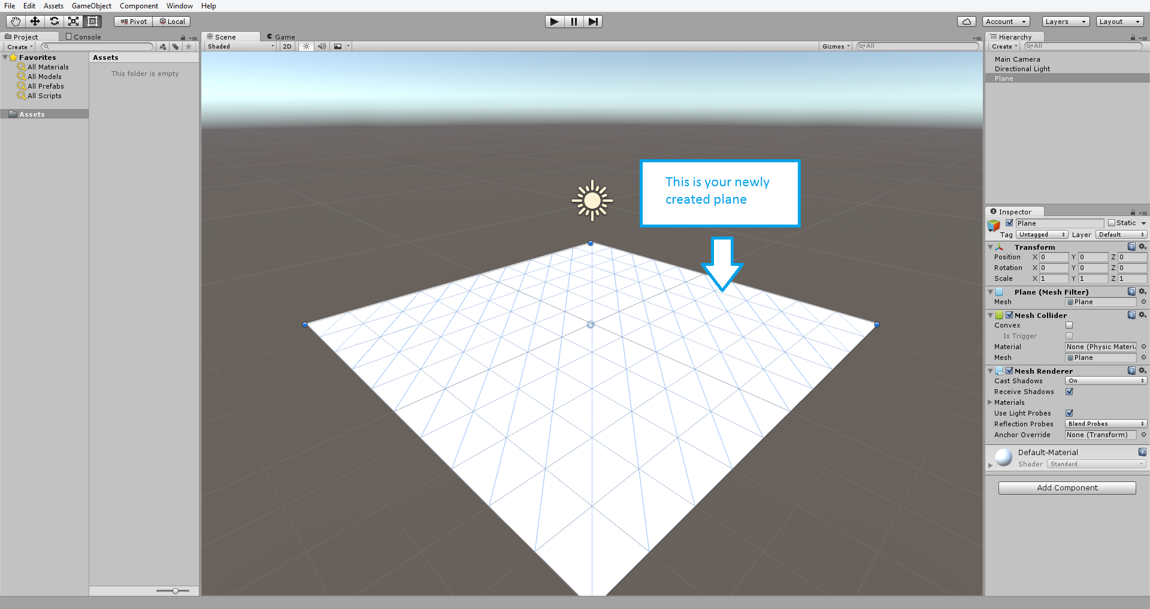Open the Shaded draw mode dropdown
The width and height of the screenshot is (1150, 609).
(x=240, y=46)
